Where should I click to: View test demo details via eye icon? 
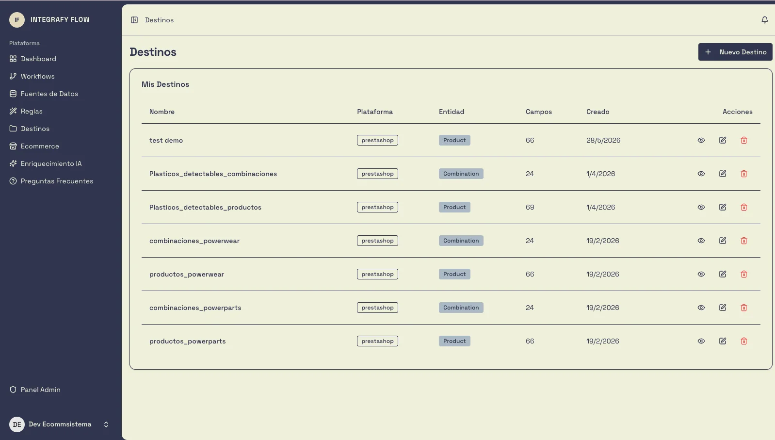701,140
